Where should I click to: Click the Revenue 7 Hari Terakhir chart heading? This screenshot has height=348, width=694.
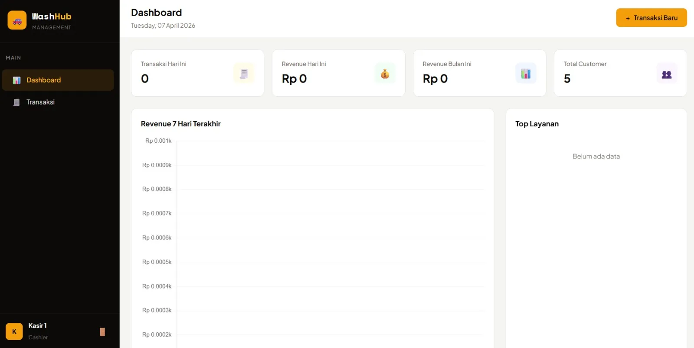click(x=181, y=124)
